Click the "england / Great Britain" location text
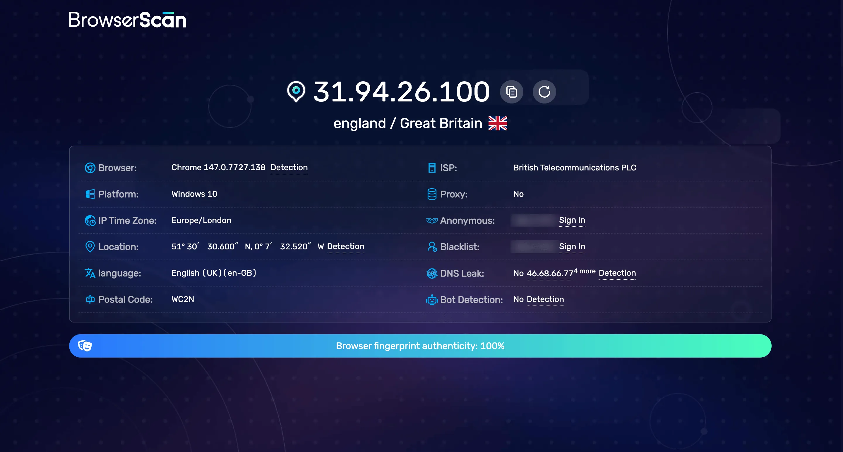Image resolution: width=843 pixels, height=452 pixels. [408, 124]
